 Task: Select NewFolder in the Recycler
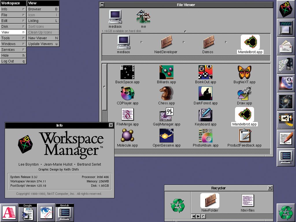(210, 201)
